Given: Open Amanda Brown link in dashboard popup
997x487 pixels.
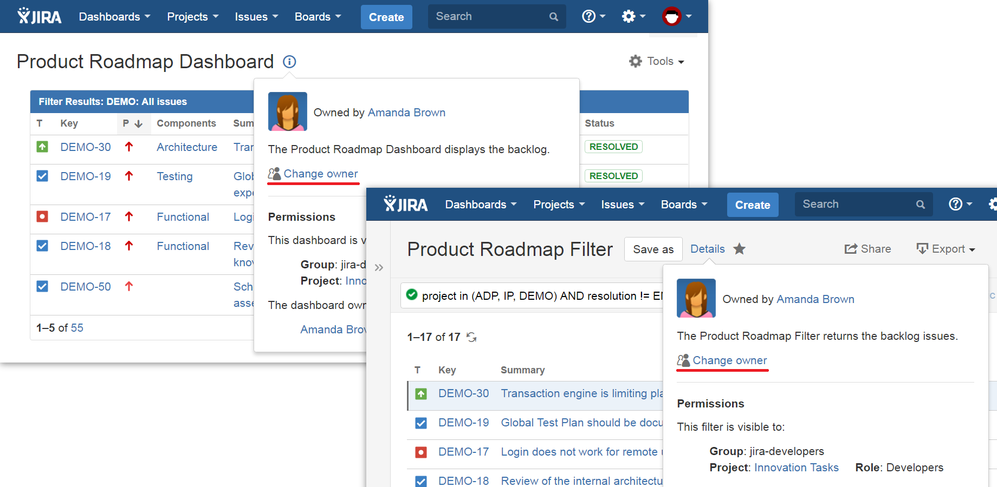Looking at the screenshot, I should [x=406, y=113].
